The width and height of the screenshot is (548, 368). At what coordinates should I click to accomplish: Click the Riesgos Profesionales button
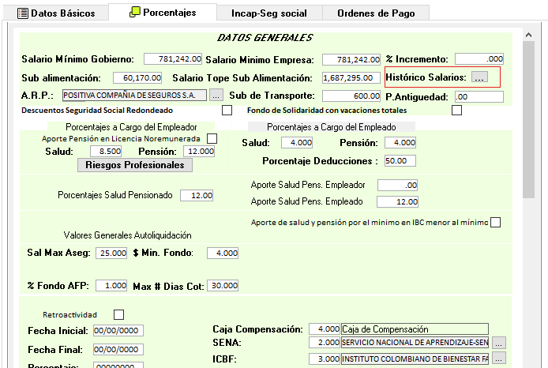134,165
